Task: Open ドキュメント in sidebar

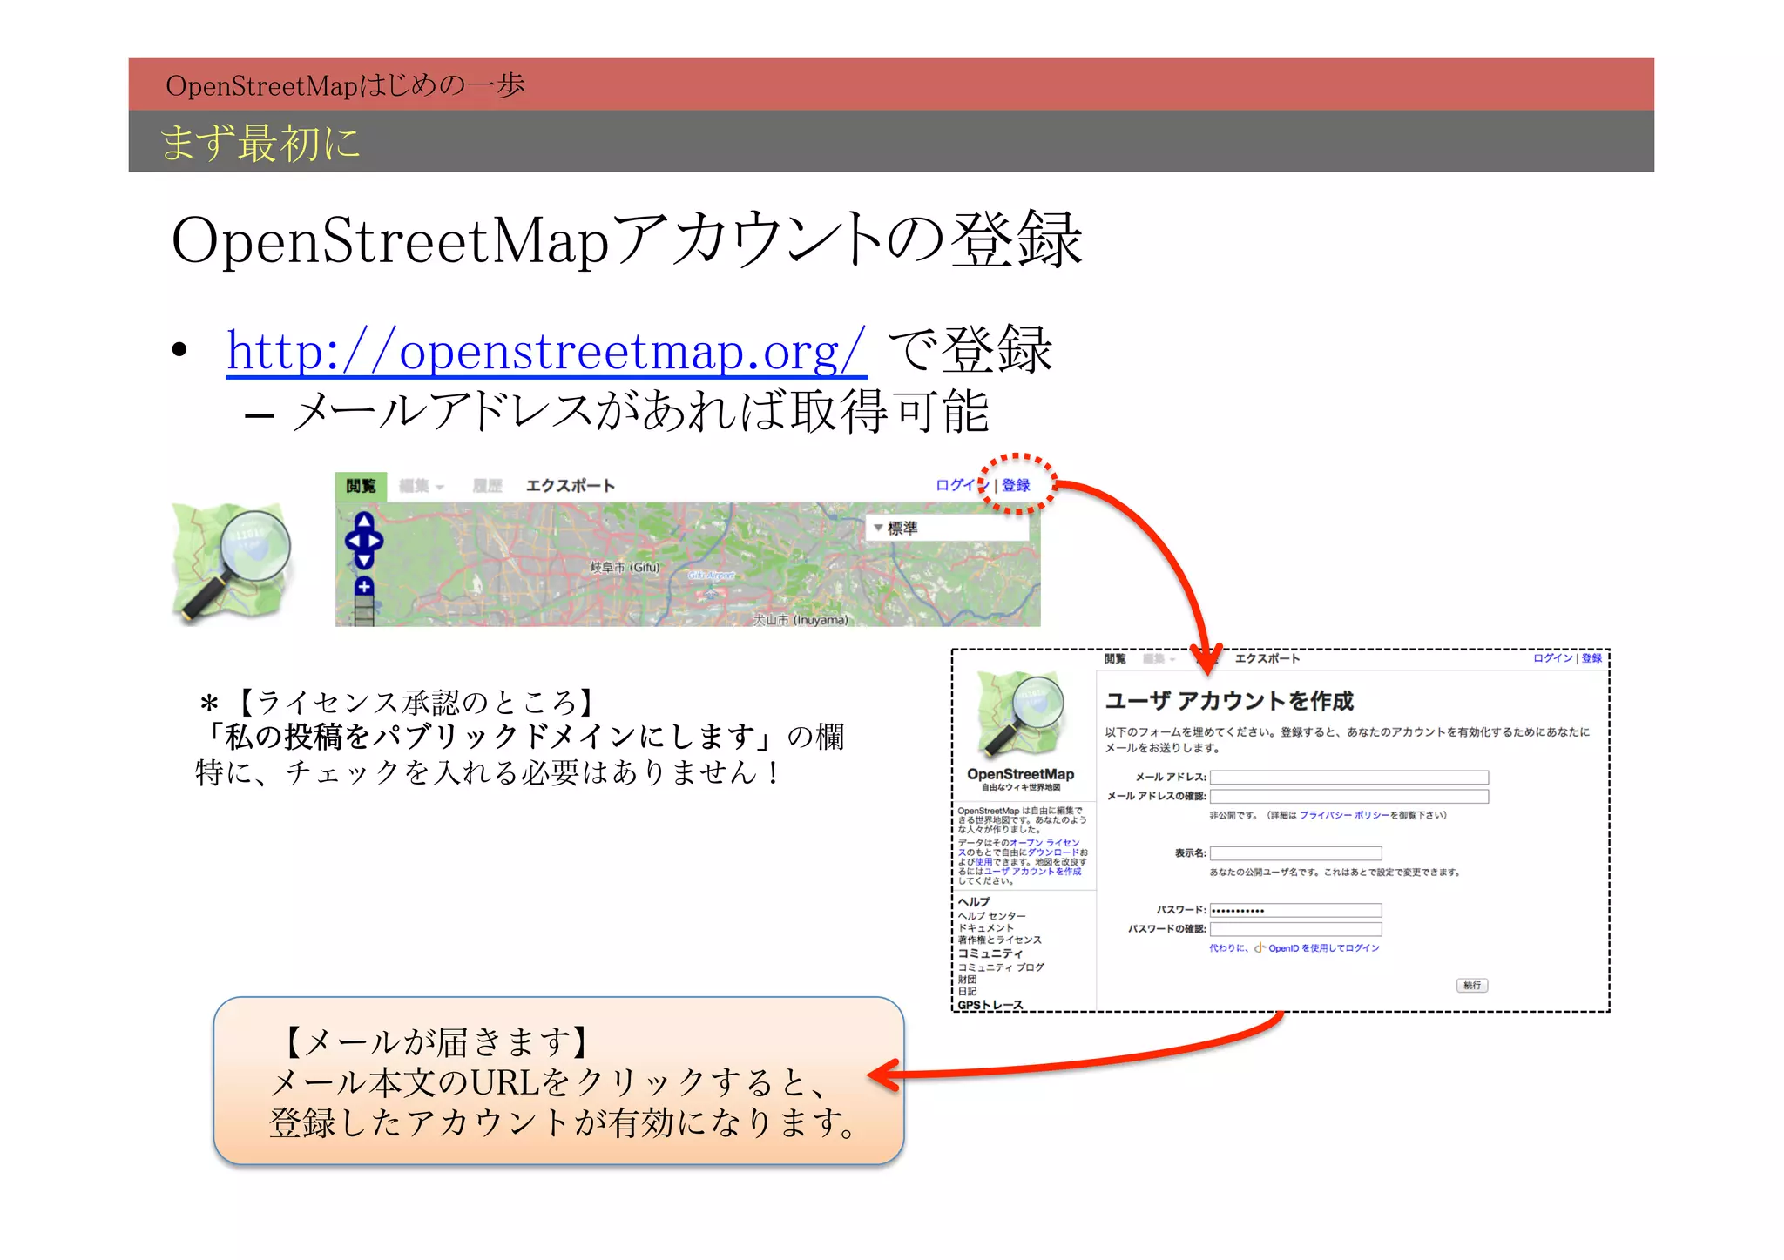Action: 986,927
